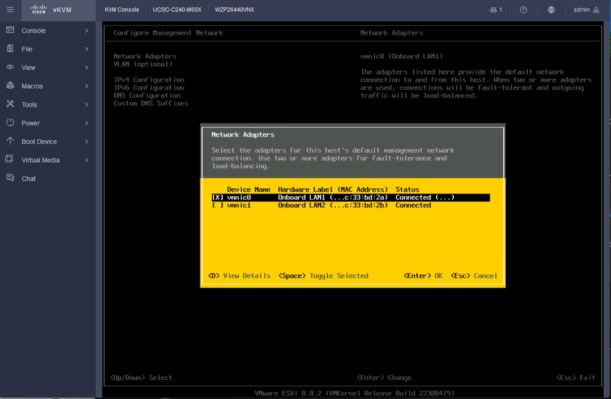Open the Boot Device menu item
The width and height of the screenshot is (611, 399).
tap(48, 141)
